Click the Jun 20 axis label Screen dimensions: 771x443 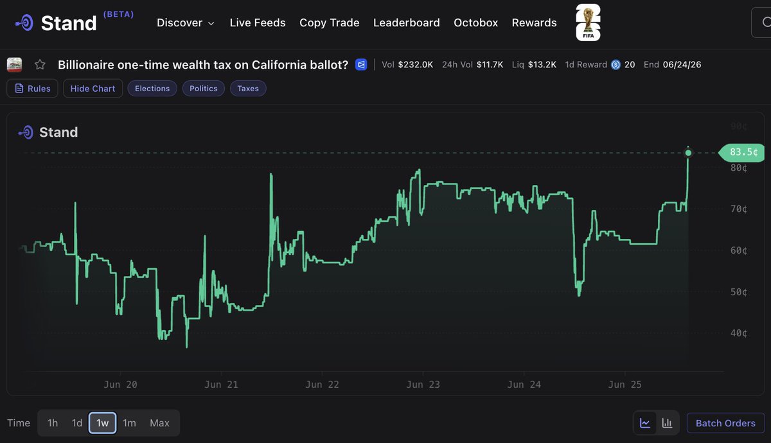121,385
